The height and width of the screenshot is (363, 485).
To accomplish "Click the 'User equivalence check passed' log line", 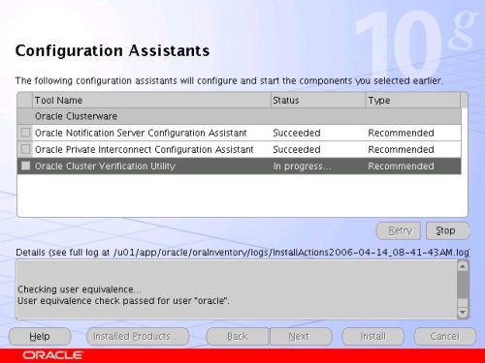I will (123, 301).
